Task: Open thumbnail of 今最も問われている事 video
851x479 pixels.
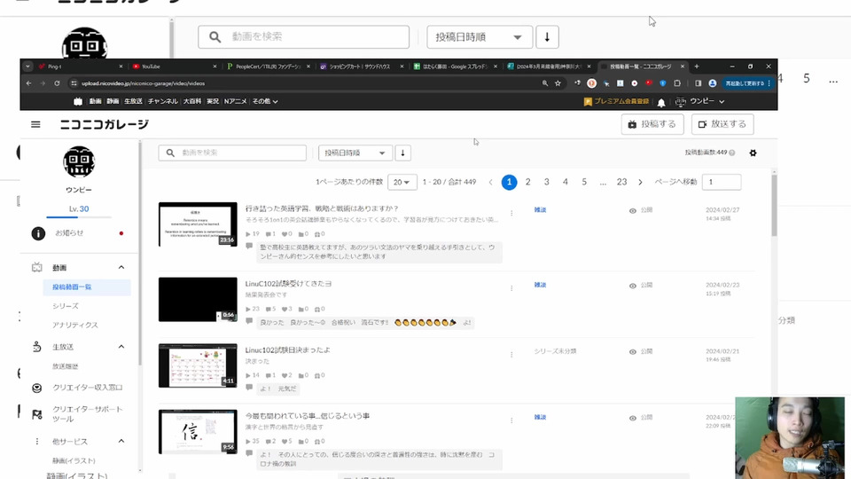Action: [x=198, y=432]
